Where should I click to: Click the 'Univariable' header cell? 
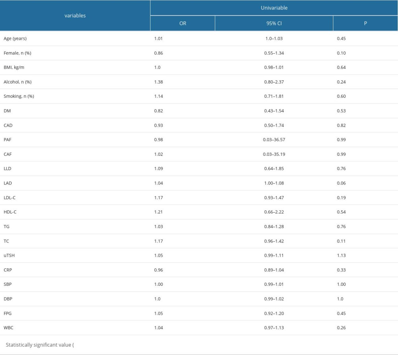click(x=274, y=8)
